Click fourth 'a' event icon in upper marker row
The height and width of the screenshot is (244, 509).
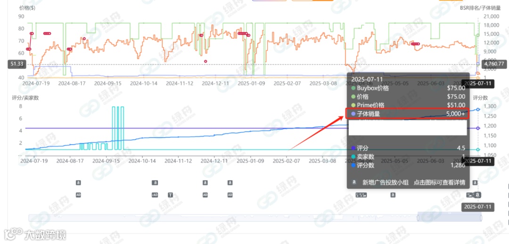coord(230,183)
